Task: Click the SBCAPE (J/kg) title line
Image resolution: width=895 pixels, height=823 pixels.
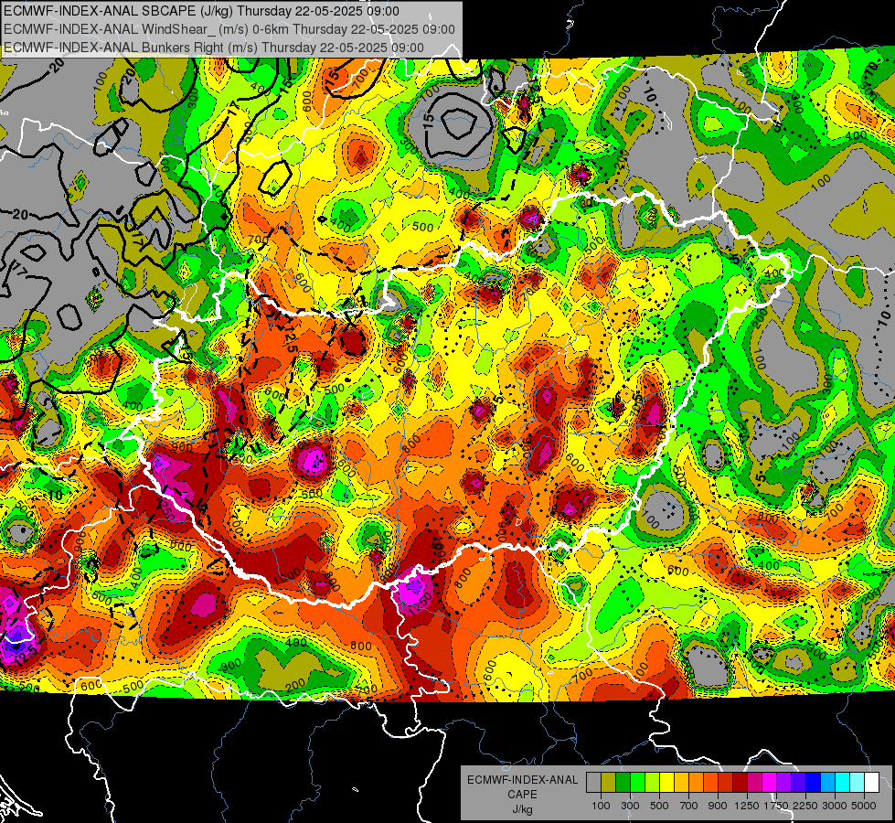Action: 201,11
